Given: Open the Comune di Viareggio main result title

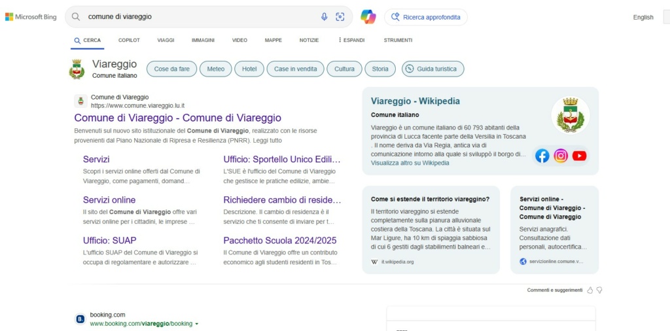Looking at the screenshot, I should 178,118.
